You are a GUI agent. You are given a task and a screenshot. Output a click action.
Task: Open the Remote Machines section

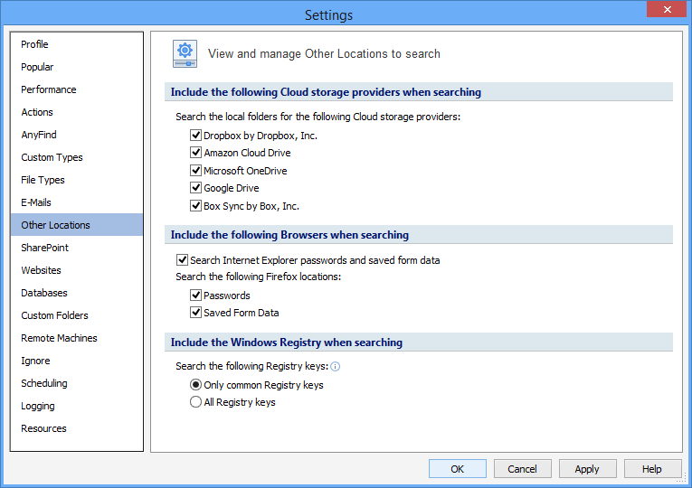59,338
